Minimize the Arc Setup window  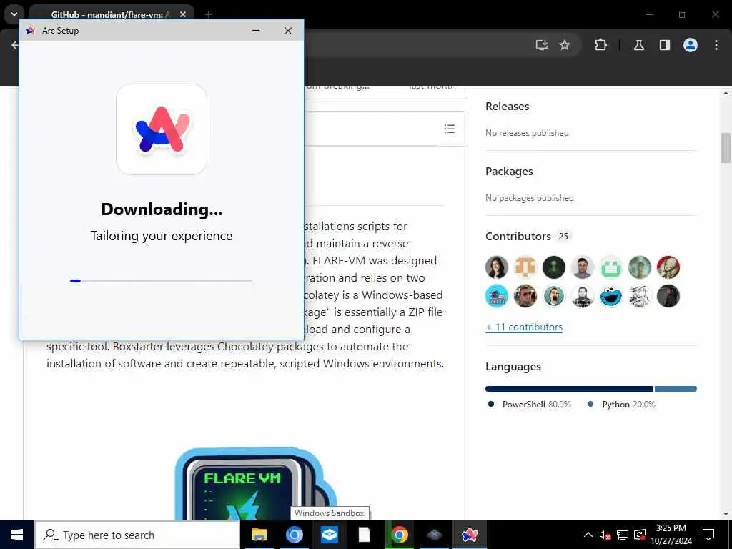point(256,30)
